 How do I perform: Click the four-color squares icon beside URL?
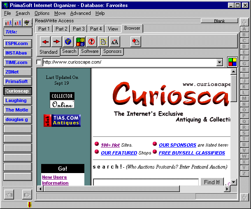click(232, 62)
